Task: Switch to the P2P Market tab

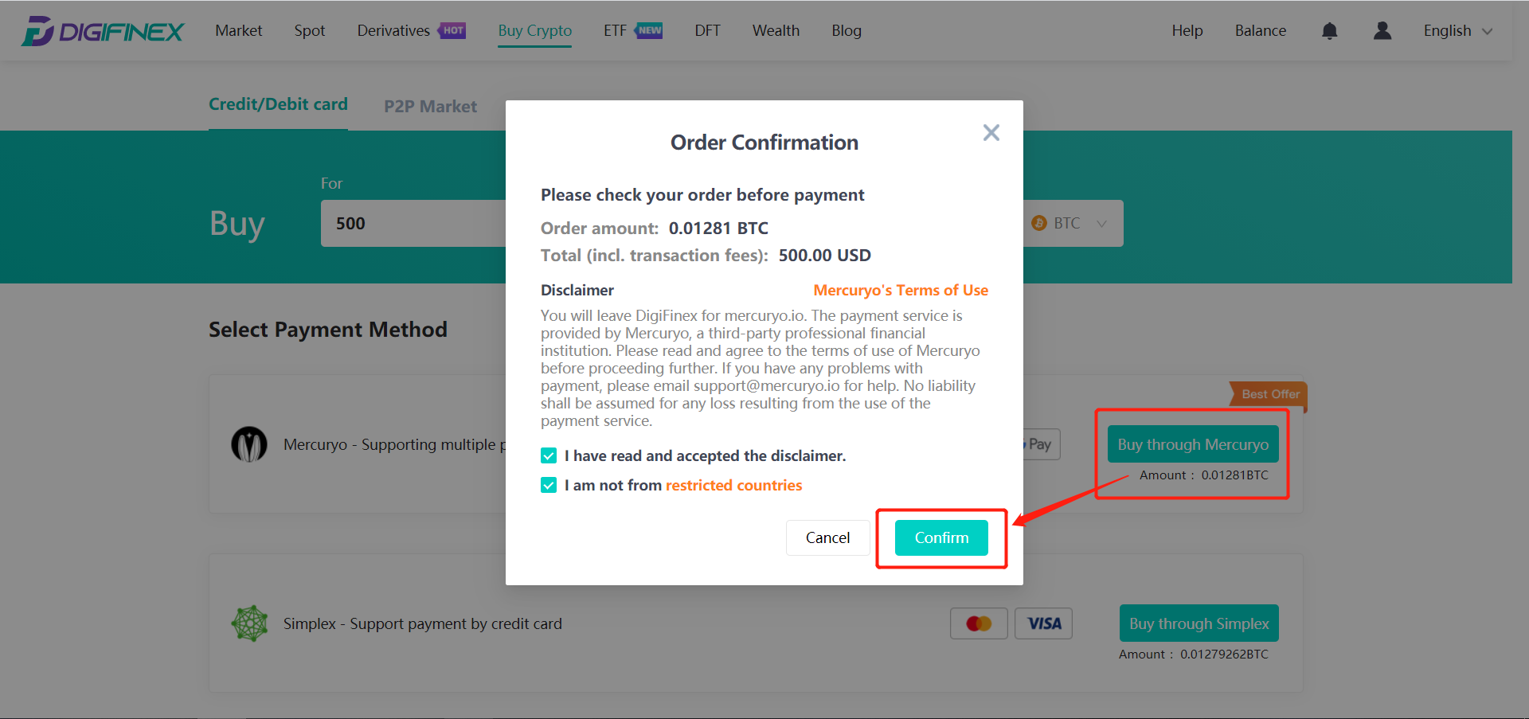Action: click(x=430, y=105)
